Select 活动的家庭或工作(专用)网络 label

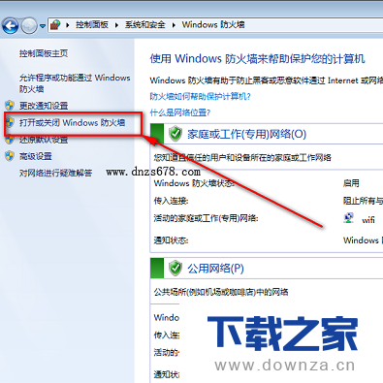point(207,218)
